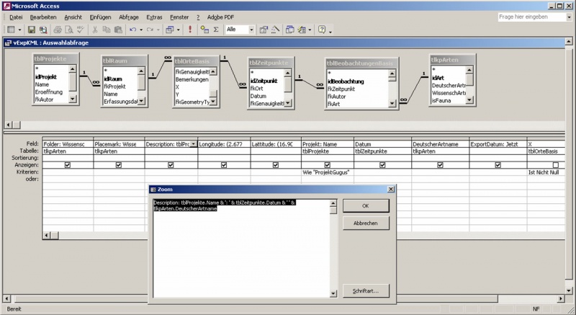The width and height of the screenshot is (576, 315).
Task: Expand the view mode dropdown arrow
Action: pyautogui.click(x=19, y=30)
